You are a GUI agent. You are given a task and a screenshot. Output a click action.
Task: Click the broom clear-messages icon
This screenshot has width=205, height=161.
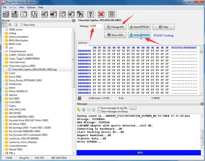click(79, 110)
